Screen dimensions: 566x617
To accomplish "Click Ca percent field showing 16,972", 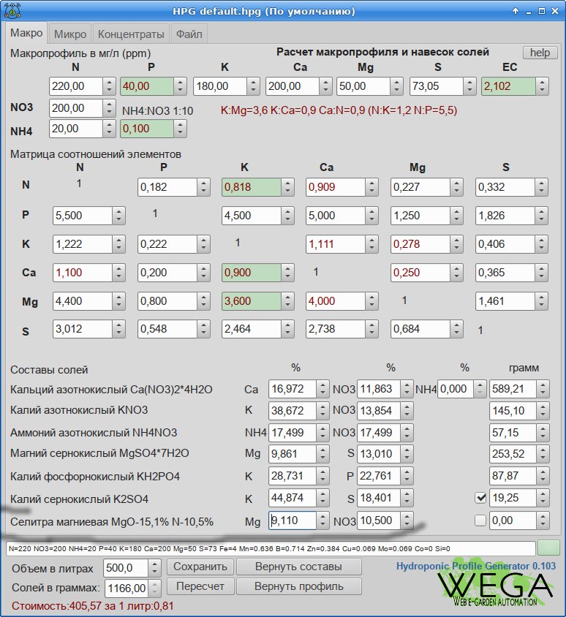I will point(293,389).
